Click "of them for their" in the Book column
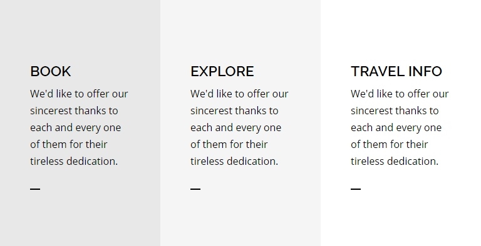Image resolution: width=481 pixels, height=246 pixels. click(x=69, y=144)
